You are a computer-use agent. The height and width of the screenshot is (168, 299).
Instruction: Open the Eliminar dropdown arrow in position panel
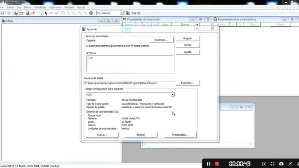(197, 25)
